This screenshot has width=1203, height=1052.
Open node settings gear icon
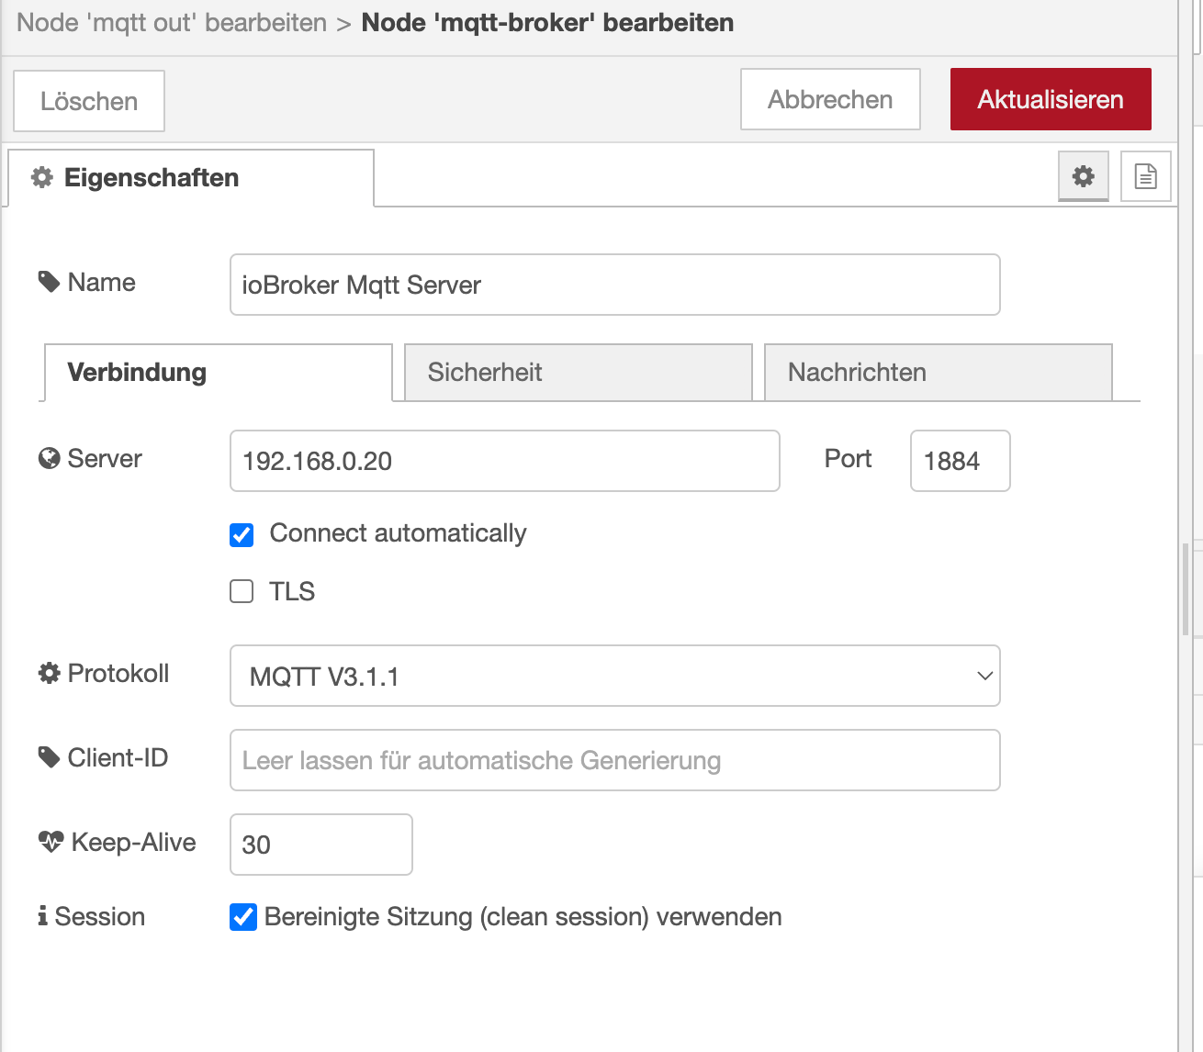pyautogui.click(x=1084, y=176)
